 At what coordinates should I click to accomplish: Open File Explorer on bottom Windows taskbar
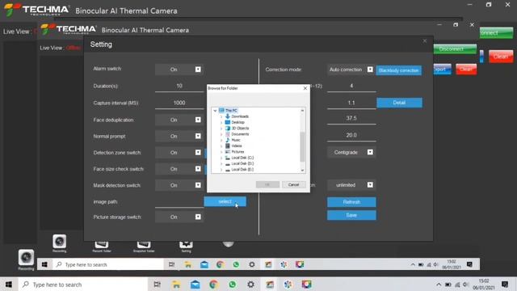[176, 285]
